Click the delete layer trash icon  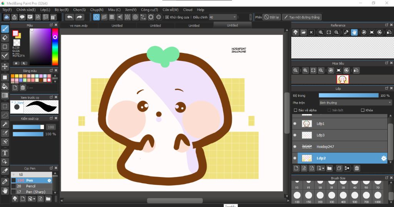click(357, 168)
